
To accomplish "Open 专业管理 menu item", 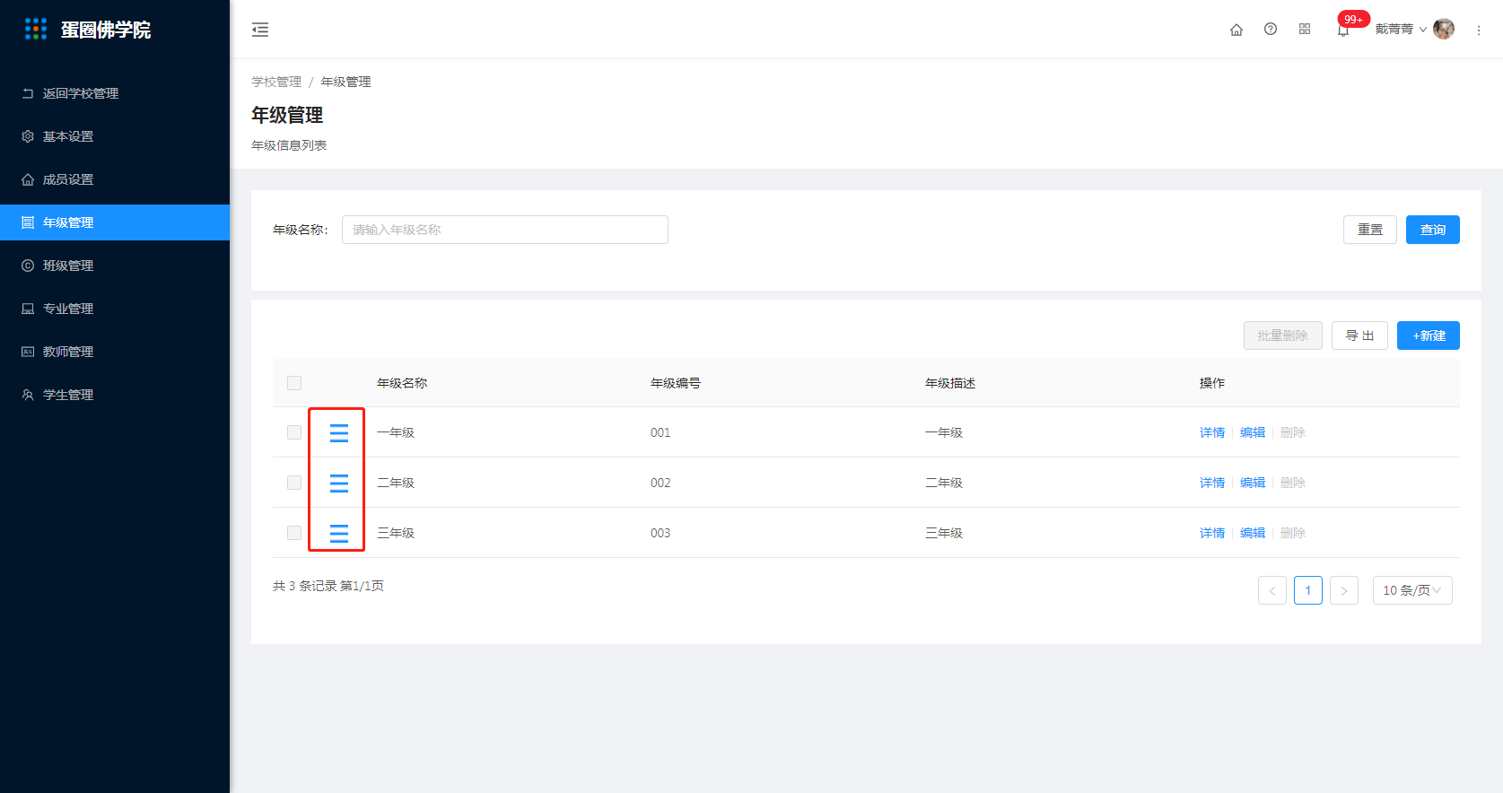I will pyautogui.click(x=115, y=309).
